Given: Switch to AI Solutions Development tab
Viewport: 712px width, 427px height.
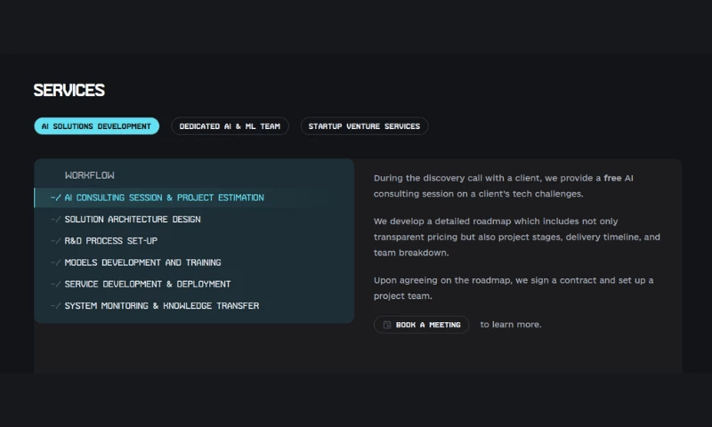Looking at the screenshot, I should click(x=96, y=126).
